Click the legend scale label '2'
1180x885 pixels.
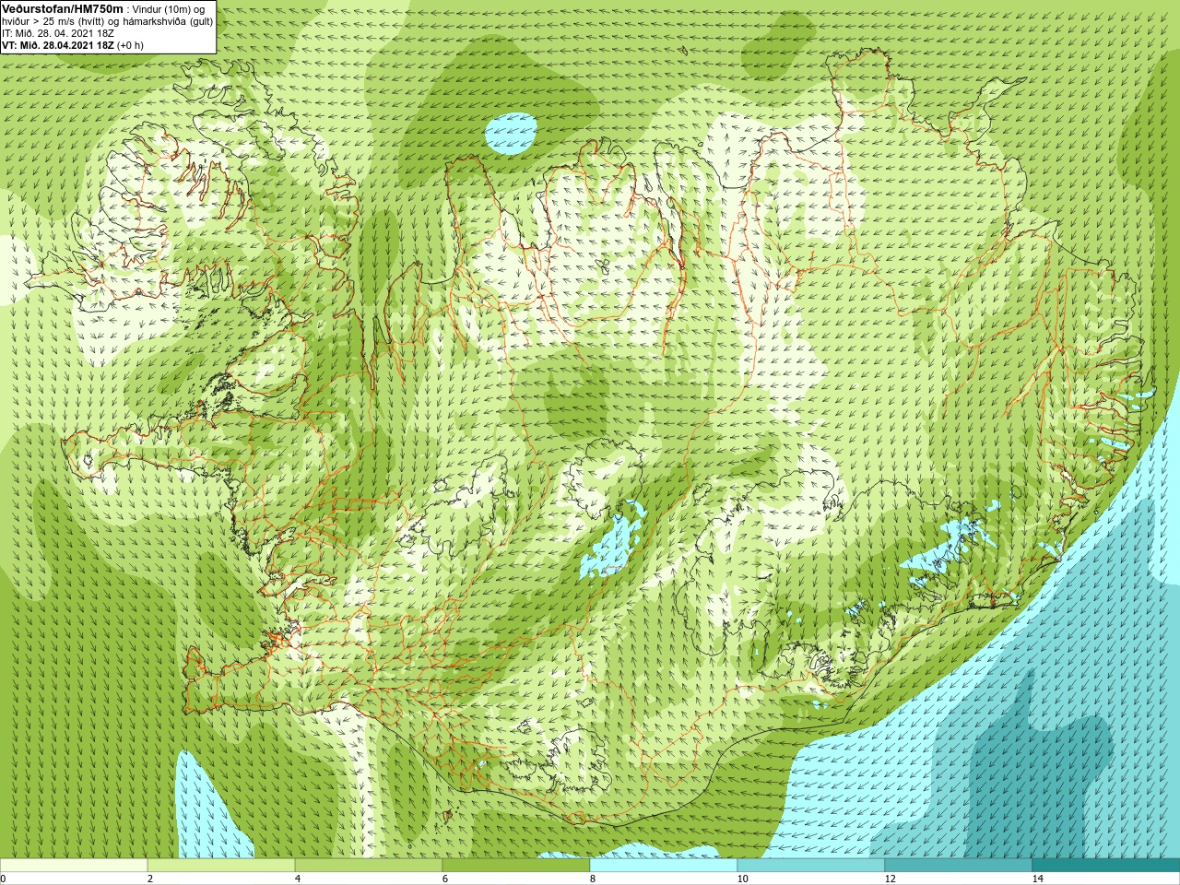[x=150, y=879]
